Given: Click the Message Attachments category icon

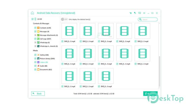Looking at the screenshot, I should pos(38,35).
